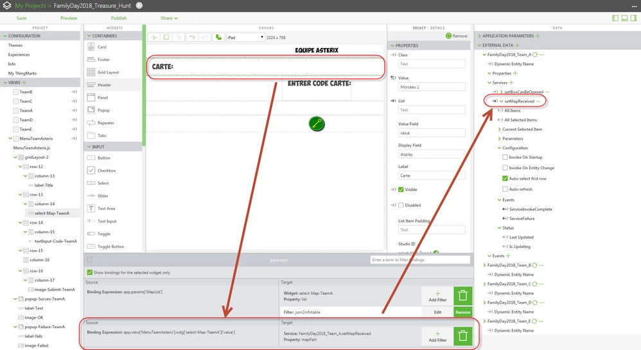The width and height of the screenshot is (641, 350).
Task: Click the Label field containing Carte:
Action: (x=431, y=176)
